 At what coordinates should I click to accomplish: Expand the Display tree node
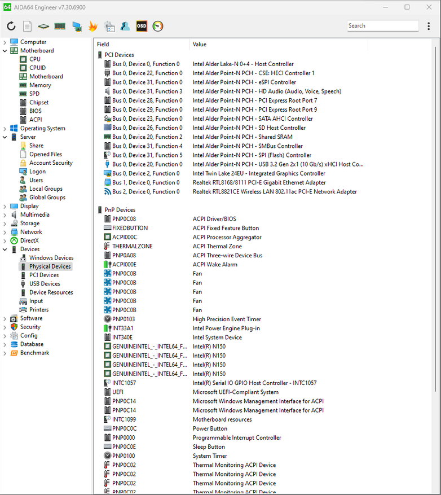point(5,206)
